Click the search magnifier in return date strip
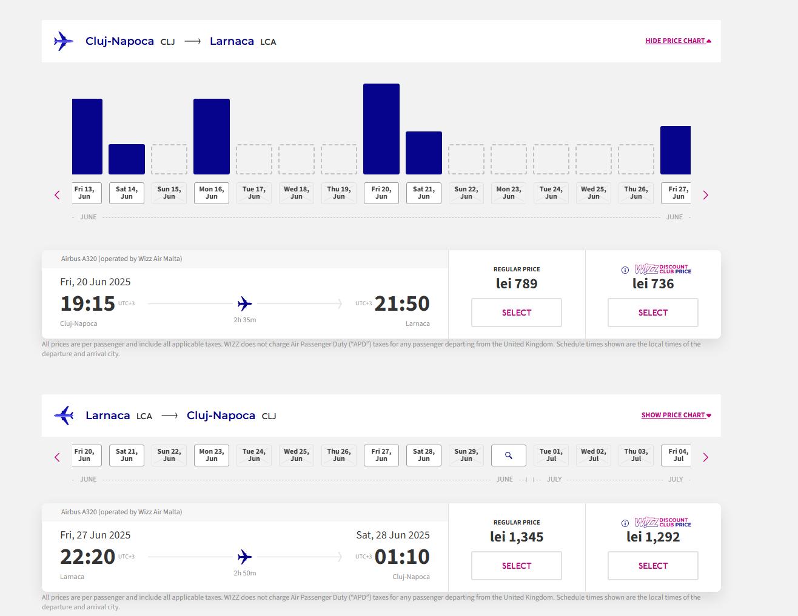The width and height of the screenshot is (798, 616). (x=508, y=455)
